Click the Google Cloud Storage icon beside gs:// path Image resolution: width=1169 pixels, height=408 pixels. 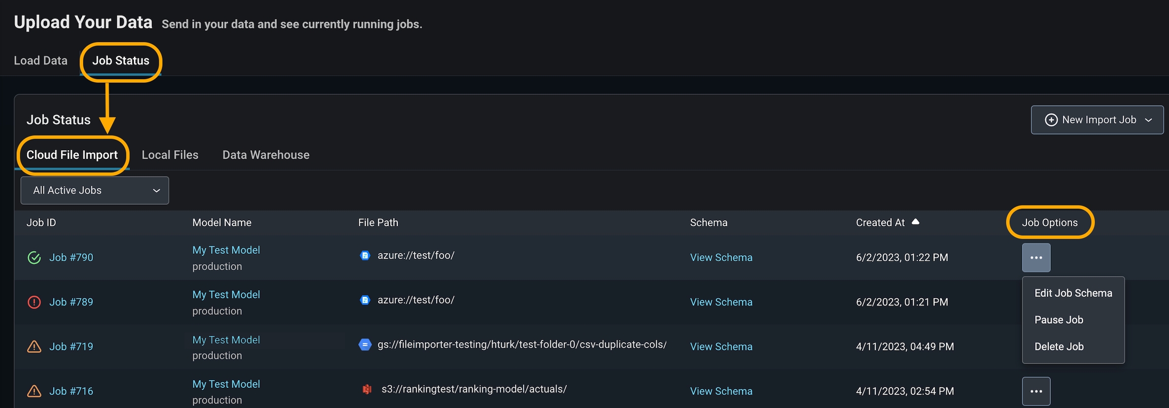(x=365, y=345)
